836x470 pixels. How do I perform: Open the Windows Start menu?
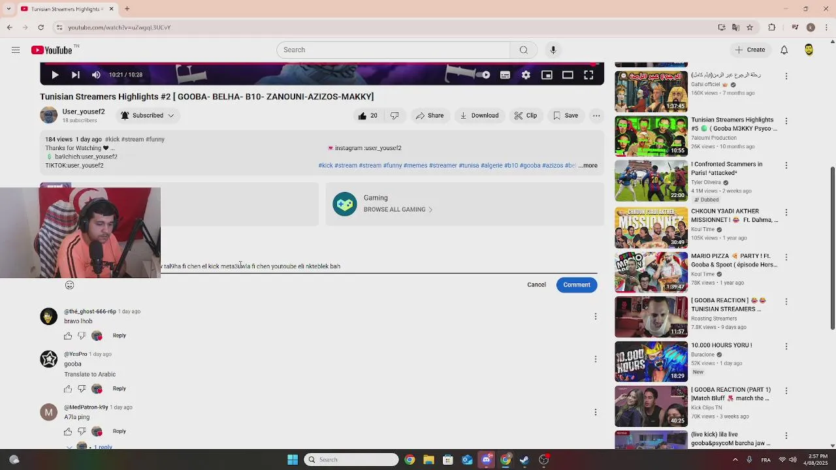pos(293,460)
